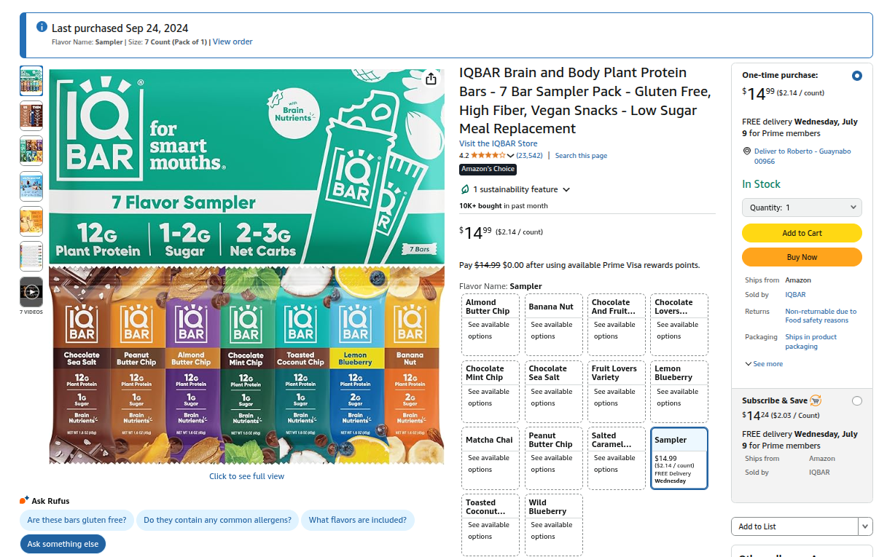Click the Add to Cart button
Viewport: 887px width, 557px height.
click(802, 233)
